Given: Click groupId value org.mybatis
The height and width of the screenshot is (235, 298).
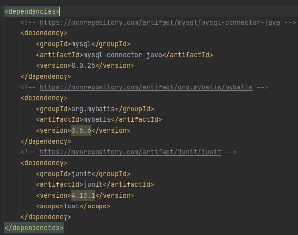Looking at the screenshot, I should pos(93,109).
